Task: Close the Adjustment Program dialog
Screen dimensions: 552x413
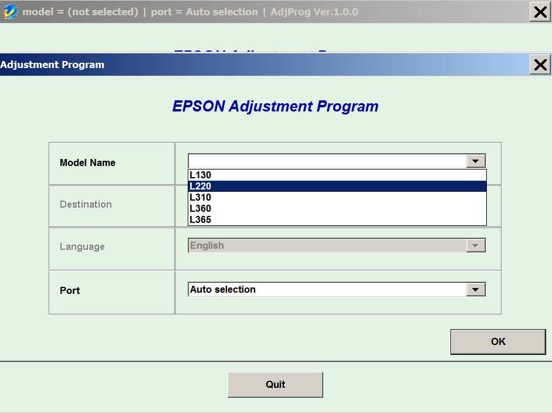Action: pos(540,65)
